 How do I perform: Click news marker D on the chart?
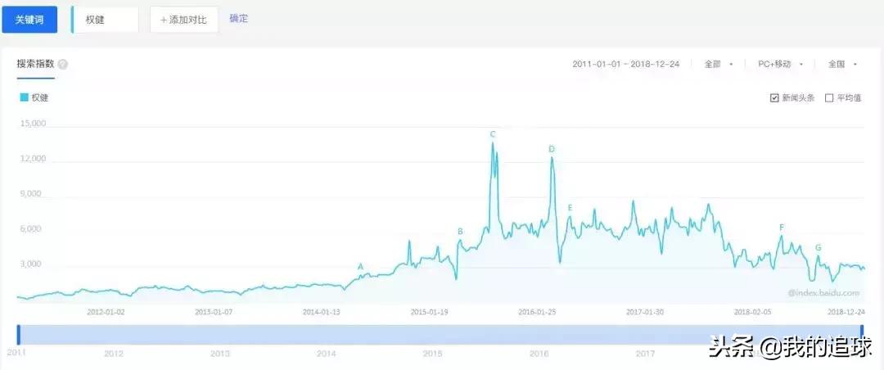(551, 149)
